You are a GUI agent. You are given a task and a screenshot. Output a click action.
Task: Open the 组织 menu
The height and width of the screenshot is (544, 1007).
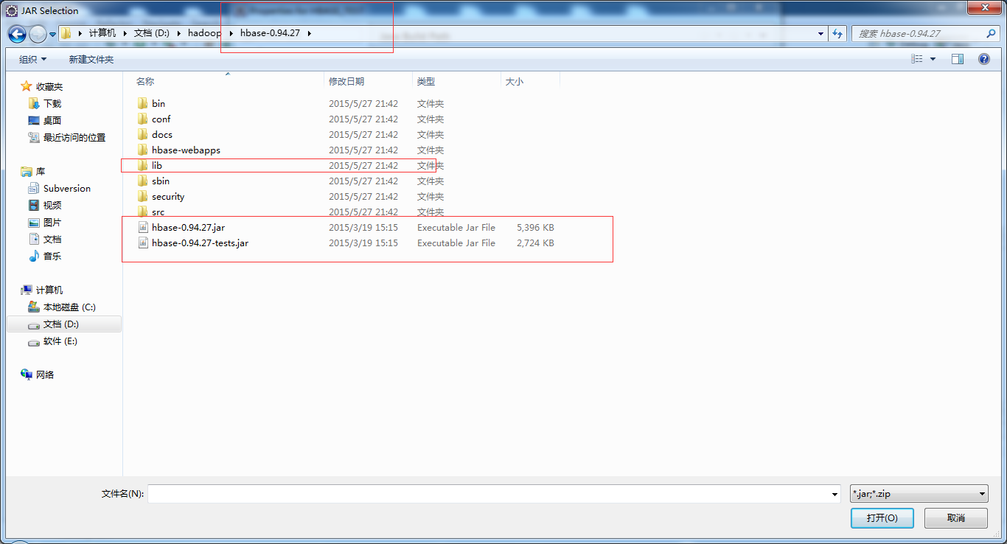pos(33,59)
